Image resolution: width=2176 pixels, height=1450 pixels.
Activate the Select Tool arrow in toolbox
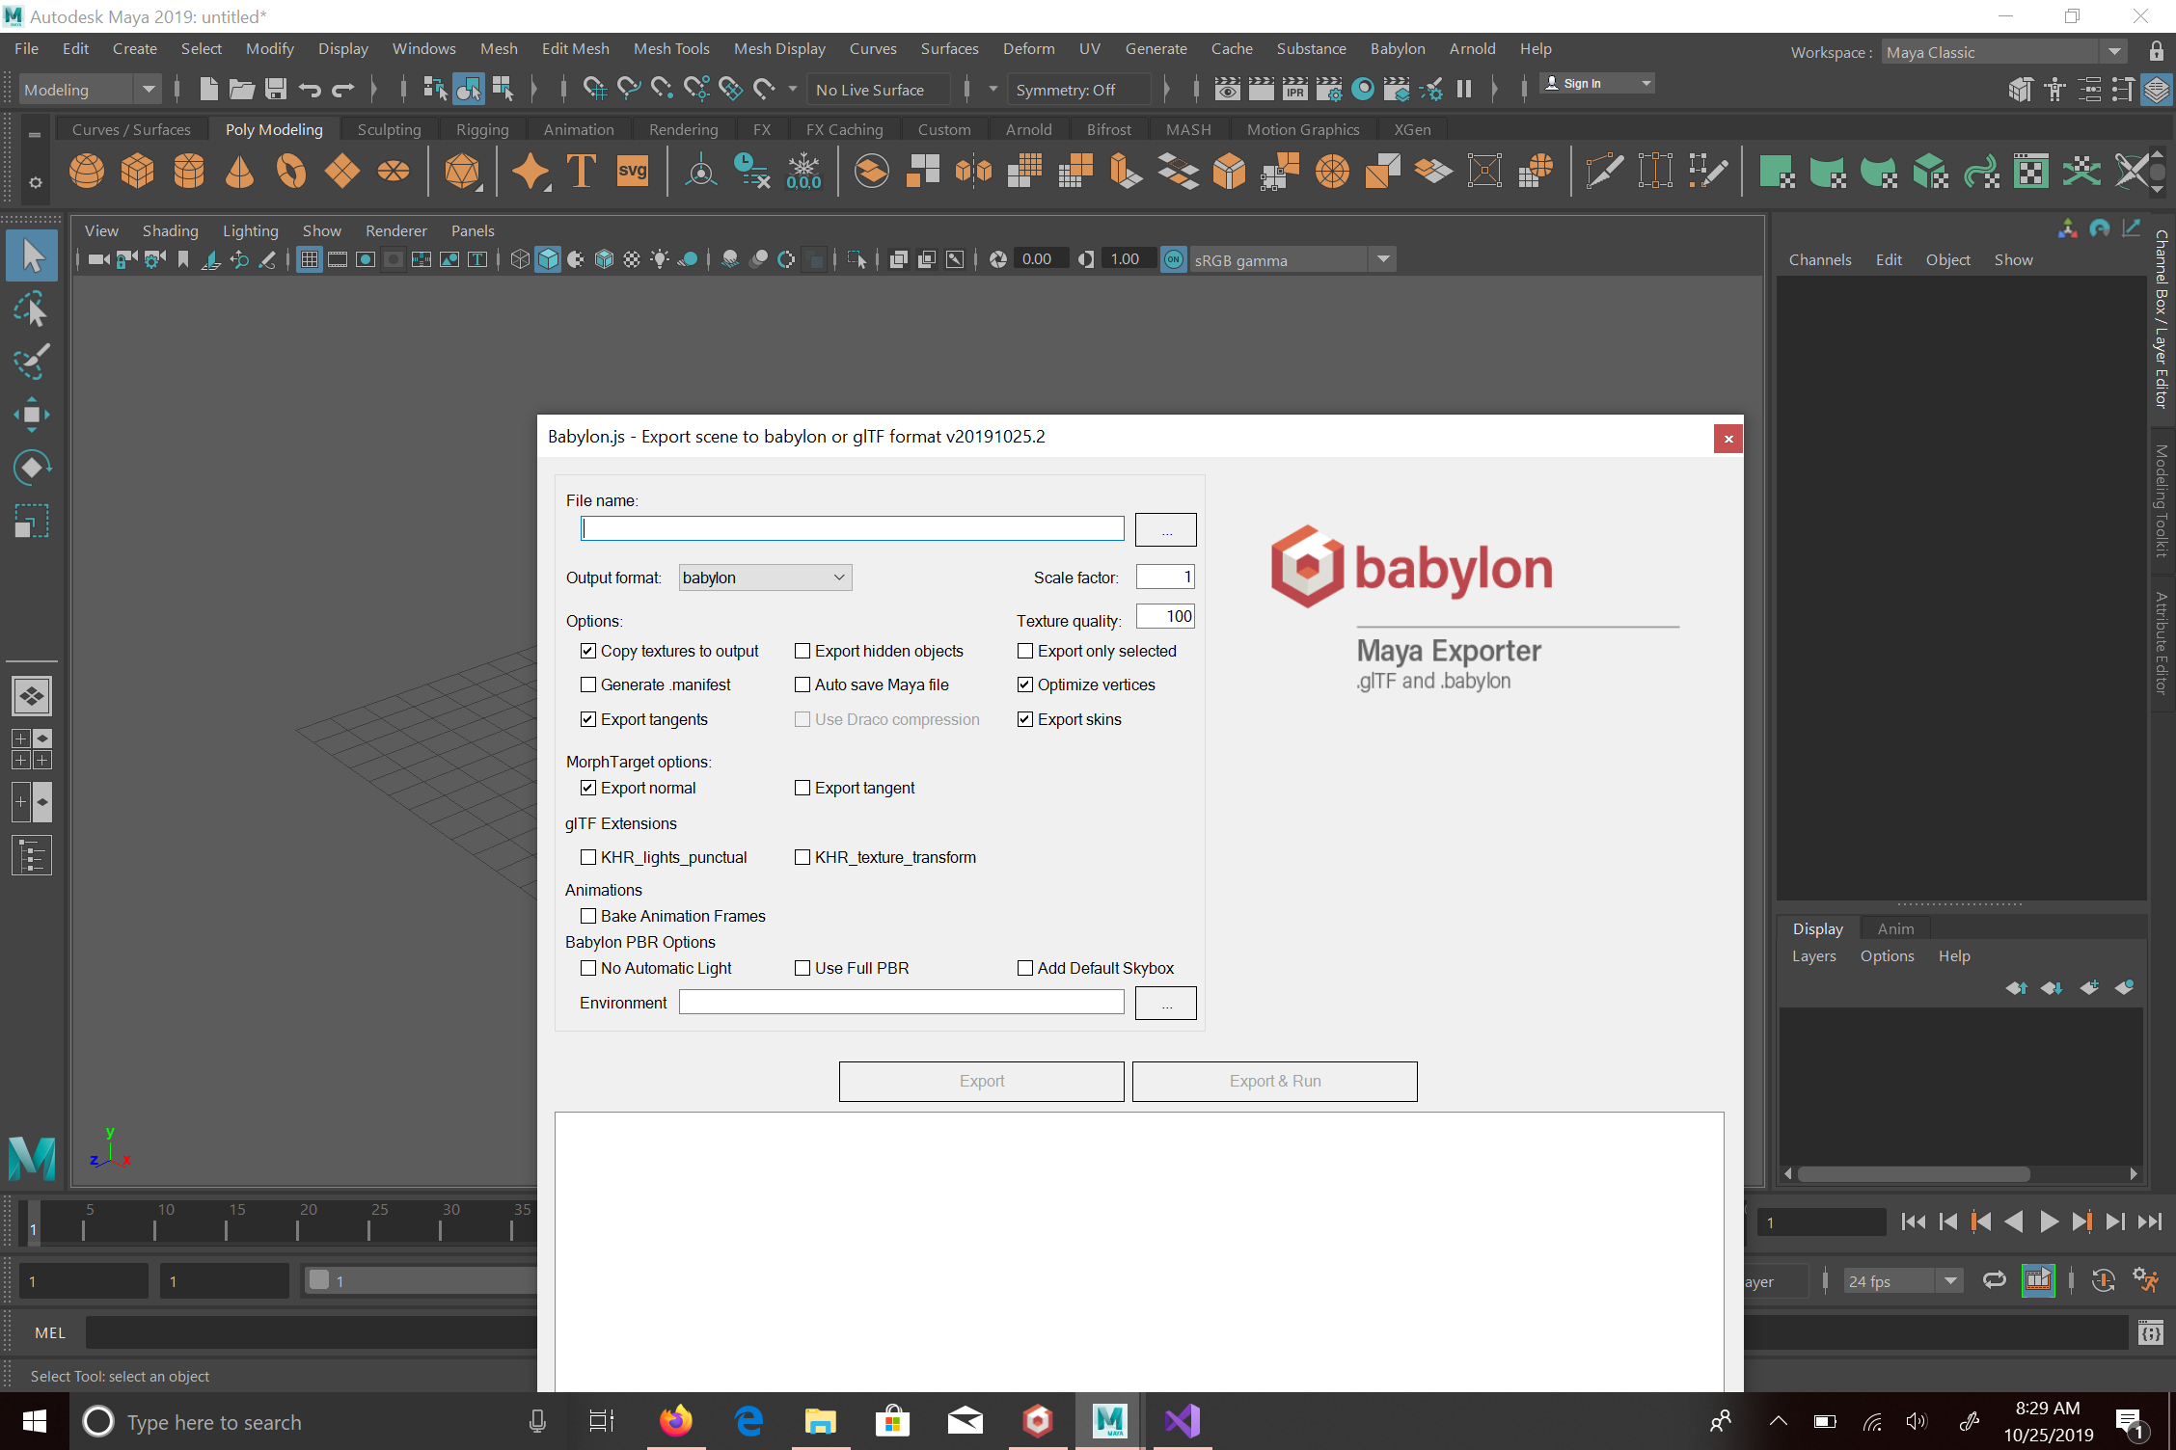click(x=32, y=255)
